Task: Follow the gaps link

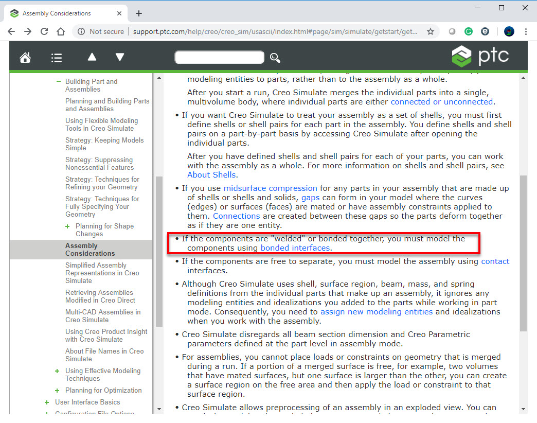Action: (310, 197)
